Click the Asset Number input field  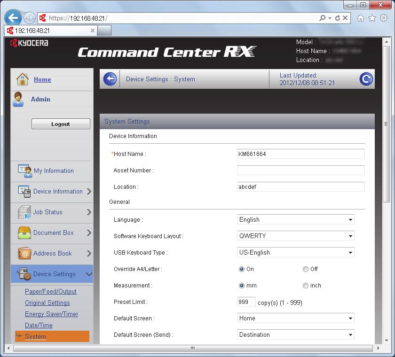click(301, 171)
